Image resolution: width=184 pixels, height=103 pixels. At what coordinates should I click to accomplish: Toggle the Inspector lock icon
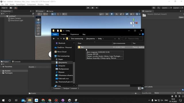(181, 11)
